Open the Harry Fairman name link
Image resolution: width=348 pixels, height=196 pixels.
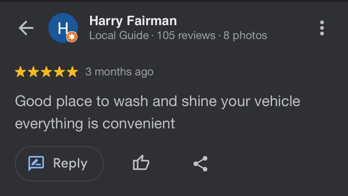(x=133, y=21)
